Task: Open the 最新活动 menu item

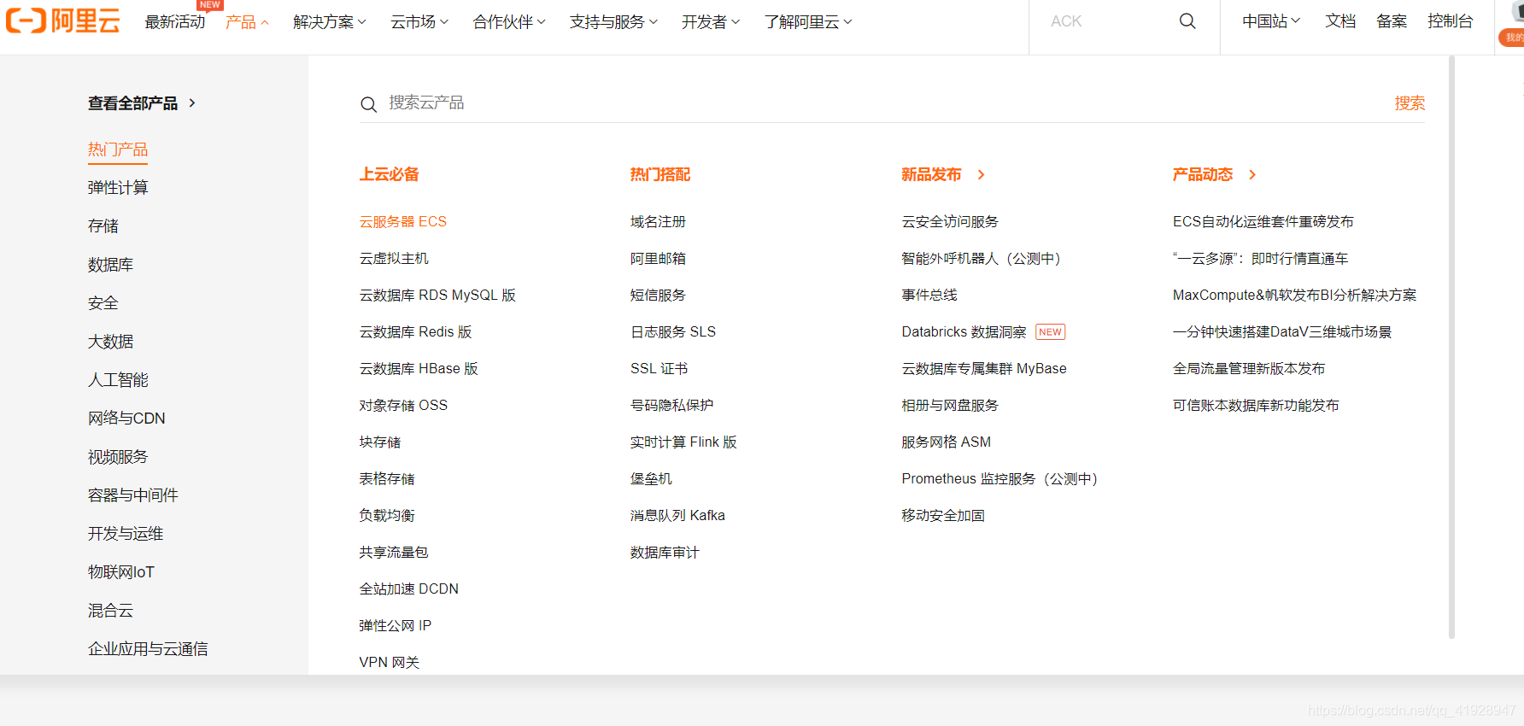Action: pyautogui.click(x=175, y=22)
